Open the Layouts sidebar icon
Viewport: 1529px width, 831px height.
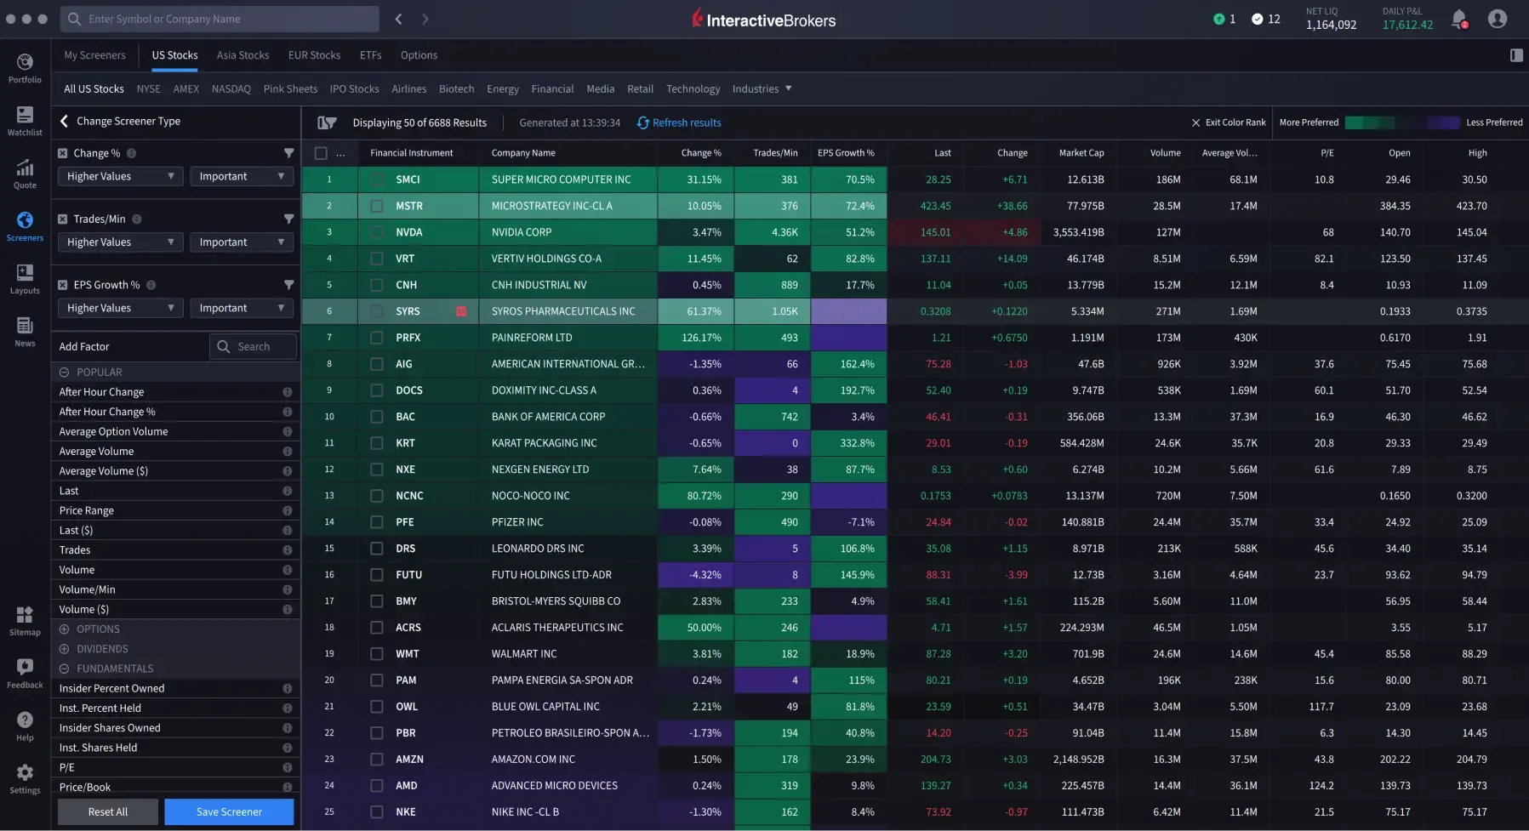click(25, 279)
